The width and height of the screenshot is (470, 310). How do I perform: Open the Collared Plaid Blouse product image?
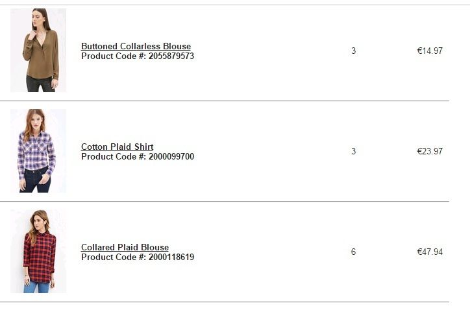tap(38, 251)
